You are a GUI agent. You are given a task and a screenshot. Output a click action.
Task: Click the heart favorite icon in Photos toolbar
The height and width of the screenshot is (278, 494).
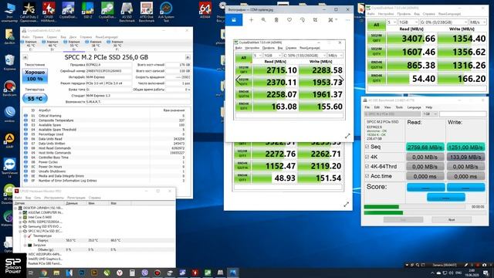(289, 20)
